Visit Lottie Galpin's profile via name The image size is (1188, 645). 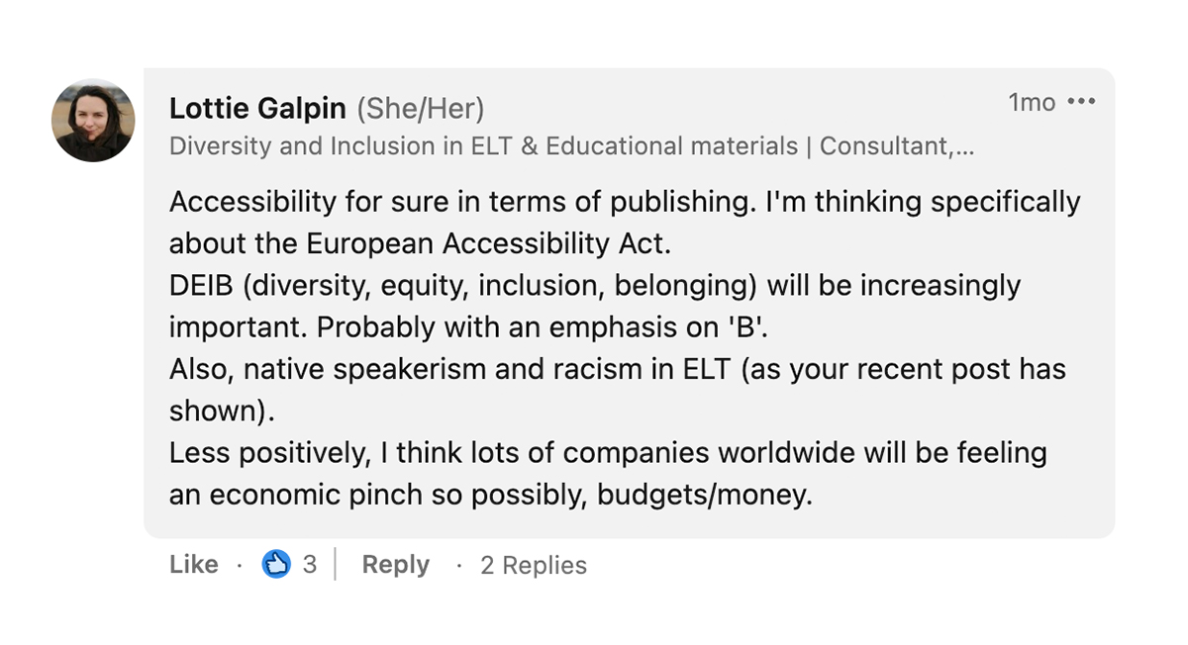tap(257, 108)
